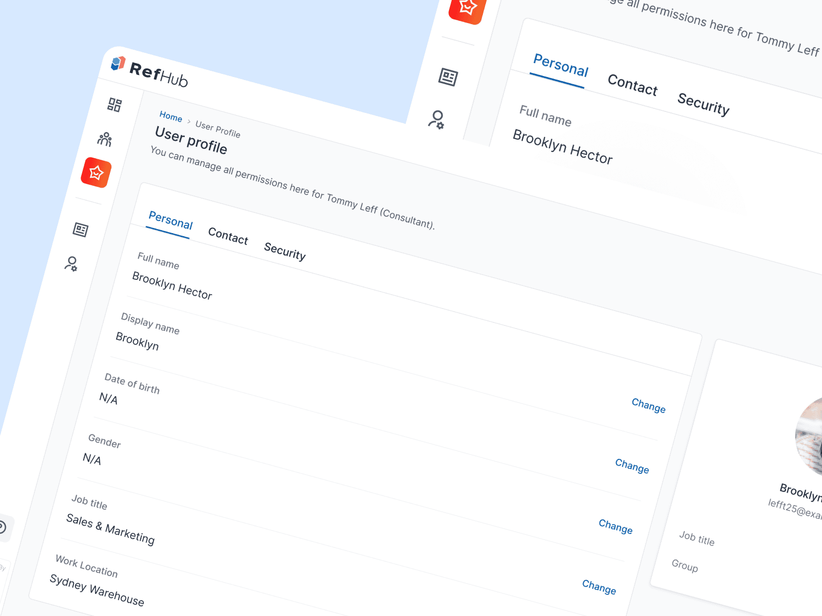Click Sydney Warehouse work location value
The width and height of the screenshot is (822, 616).
(97, 590)
